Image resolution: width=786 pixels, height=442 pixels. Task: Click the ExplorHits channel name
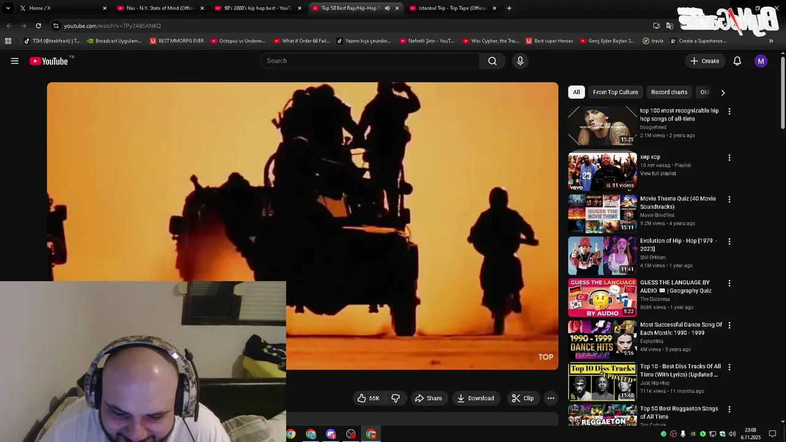pos(652,341)
